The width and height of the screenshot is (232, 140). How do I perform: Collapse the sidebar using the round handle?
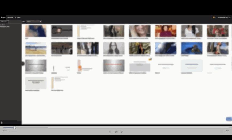[x=23, y=64]
